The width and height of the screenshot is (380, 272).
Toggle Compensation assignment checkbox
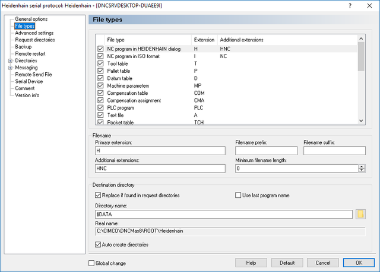click(x=100, y=100)
